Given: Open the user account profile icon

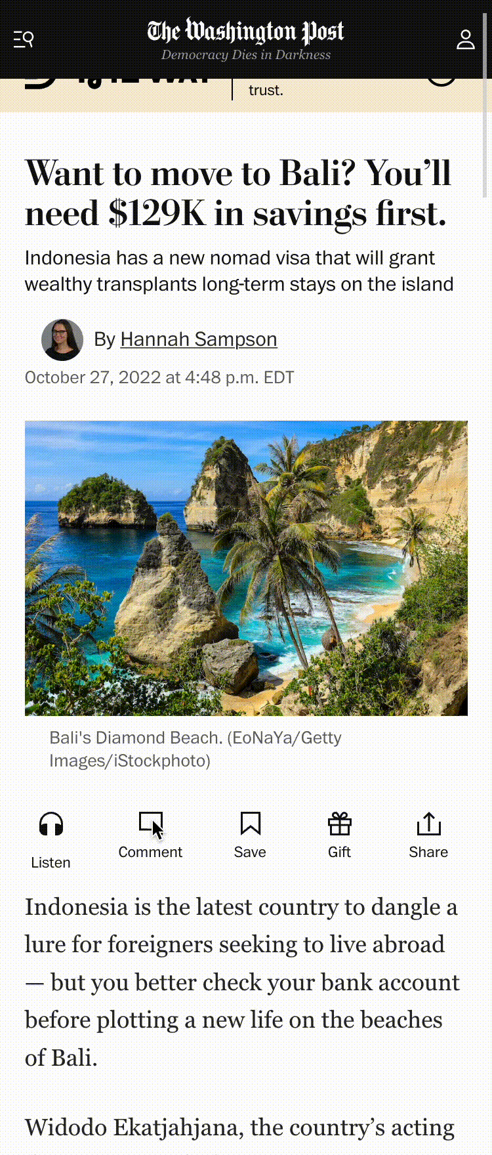Looking at the screenshot, I should tap(466, 39).
